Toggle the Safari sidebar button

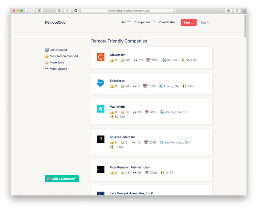[x=40, y=10]
